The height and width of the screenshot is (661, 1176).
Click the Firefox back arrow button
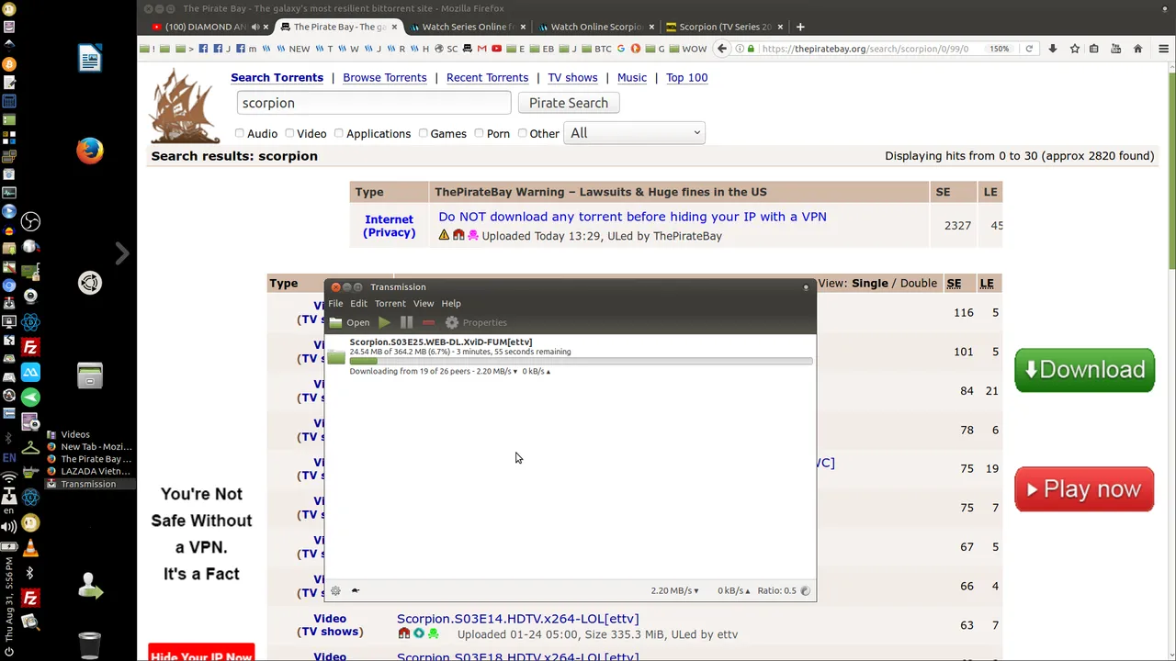click(x=722, y=49)
